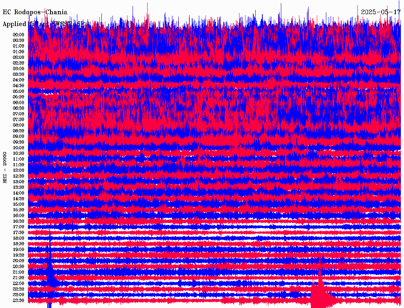Screen dimensions: 404x308
Task: Pick the 17:30 time label
Action: 19,233
